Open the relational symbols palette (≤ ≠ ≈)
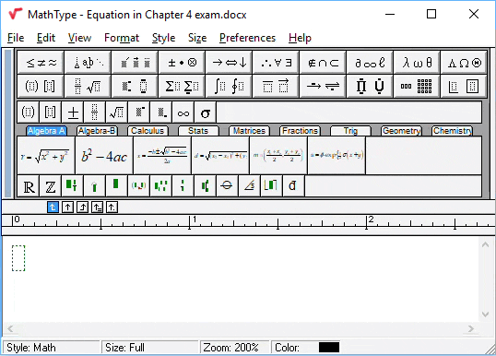 coord(41,63)
